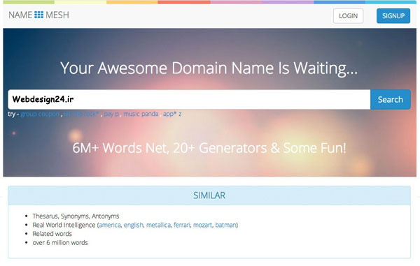
Task: Follow the 'ferrari' link
Action: (182, 225)
